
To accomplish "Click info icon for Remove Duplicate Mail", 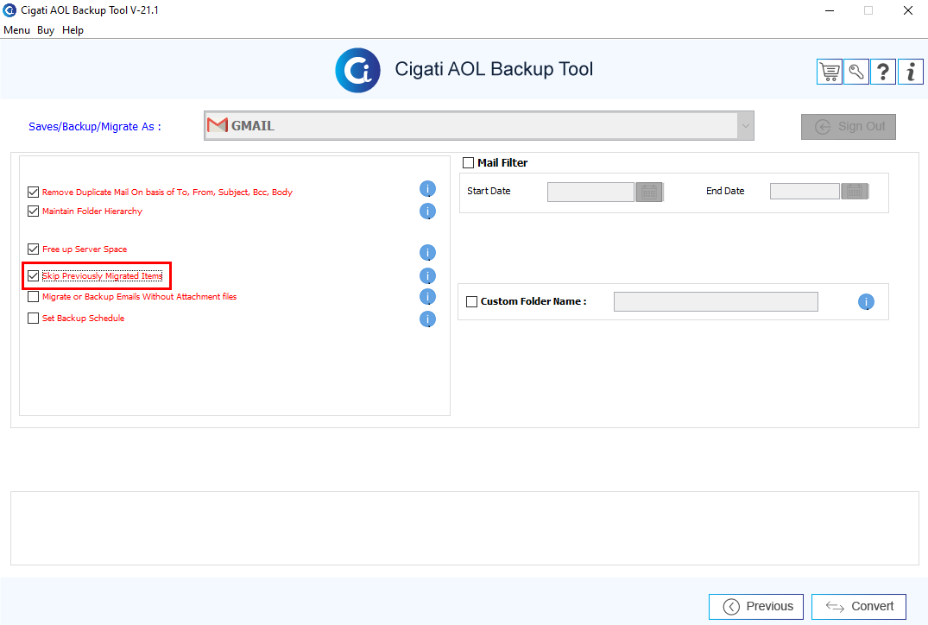I will [x=427, y=189].
